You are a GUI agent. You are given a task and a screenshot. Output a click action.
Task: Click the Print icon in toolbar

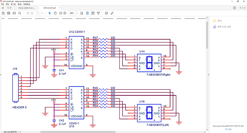click(x=9, y=13)
